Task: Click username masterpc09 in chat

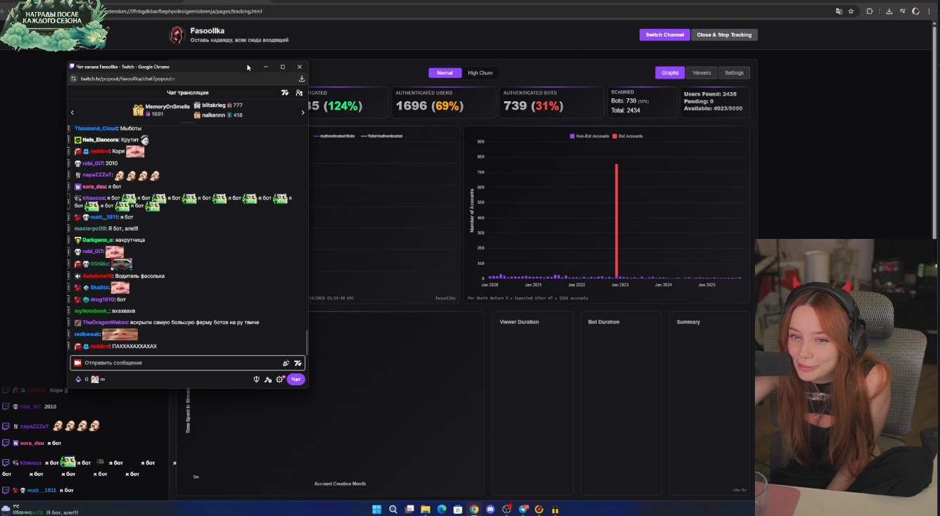Action: 90,228
